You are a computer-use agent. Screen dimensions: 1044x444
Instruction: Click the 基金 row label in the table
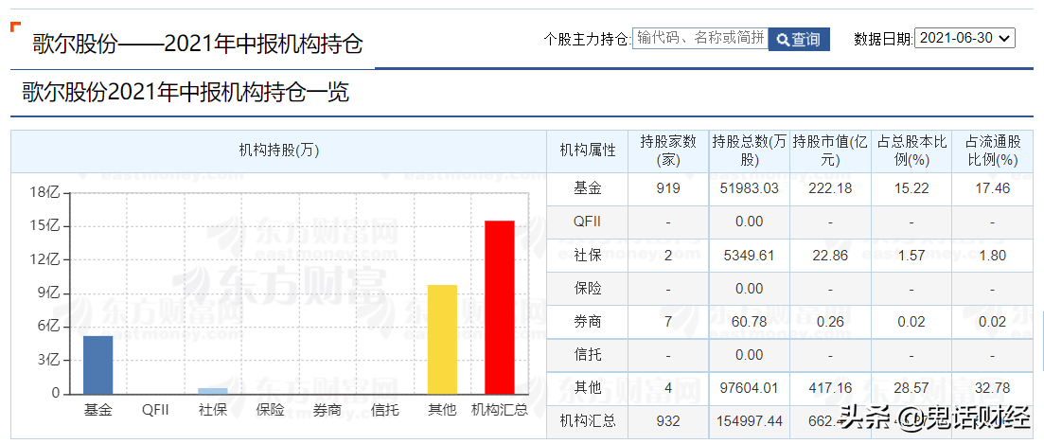coord(587,188)
